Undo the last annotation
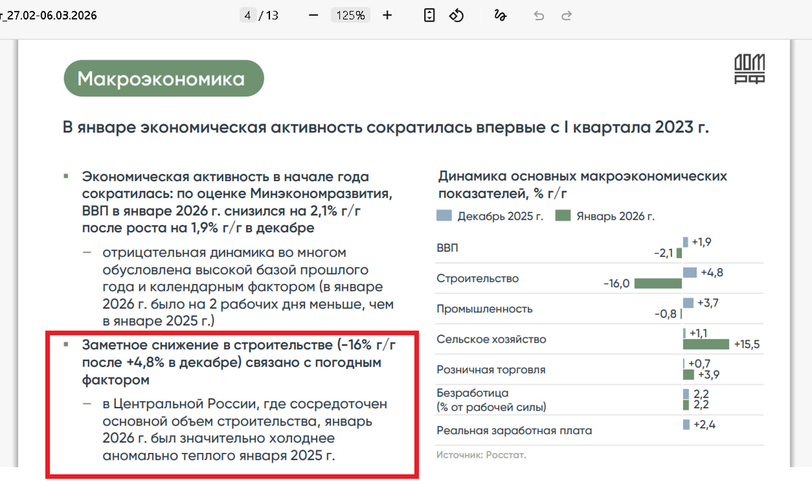Screen dimensions: 812x484 point(539,15)
